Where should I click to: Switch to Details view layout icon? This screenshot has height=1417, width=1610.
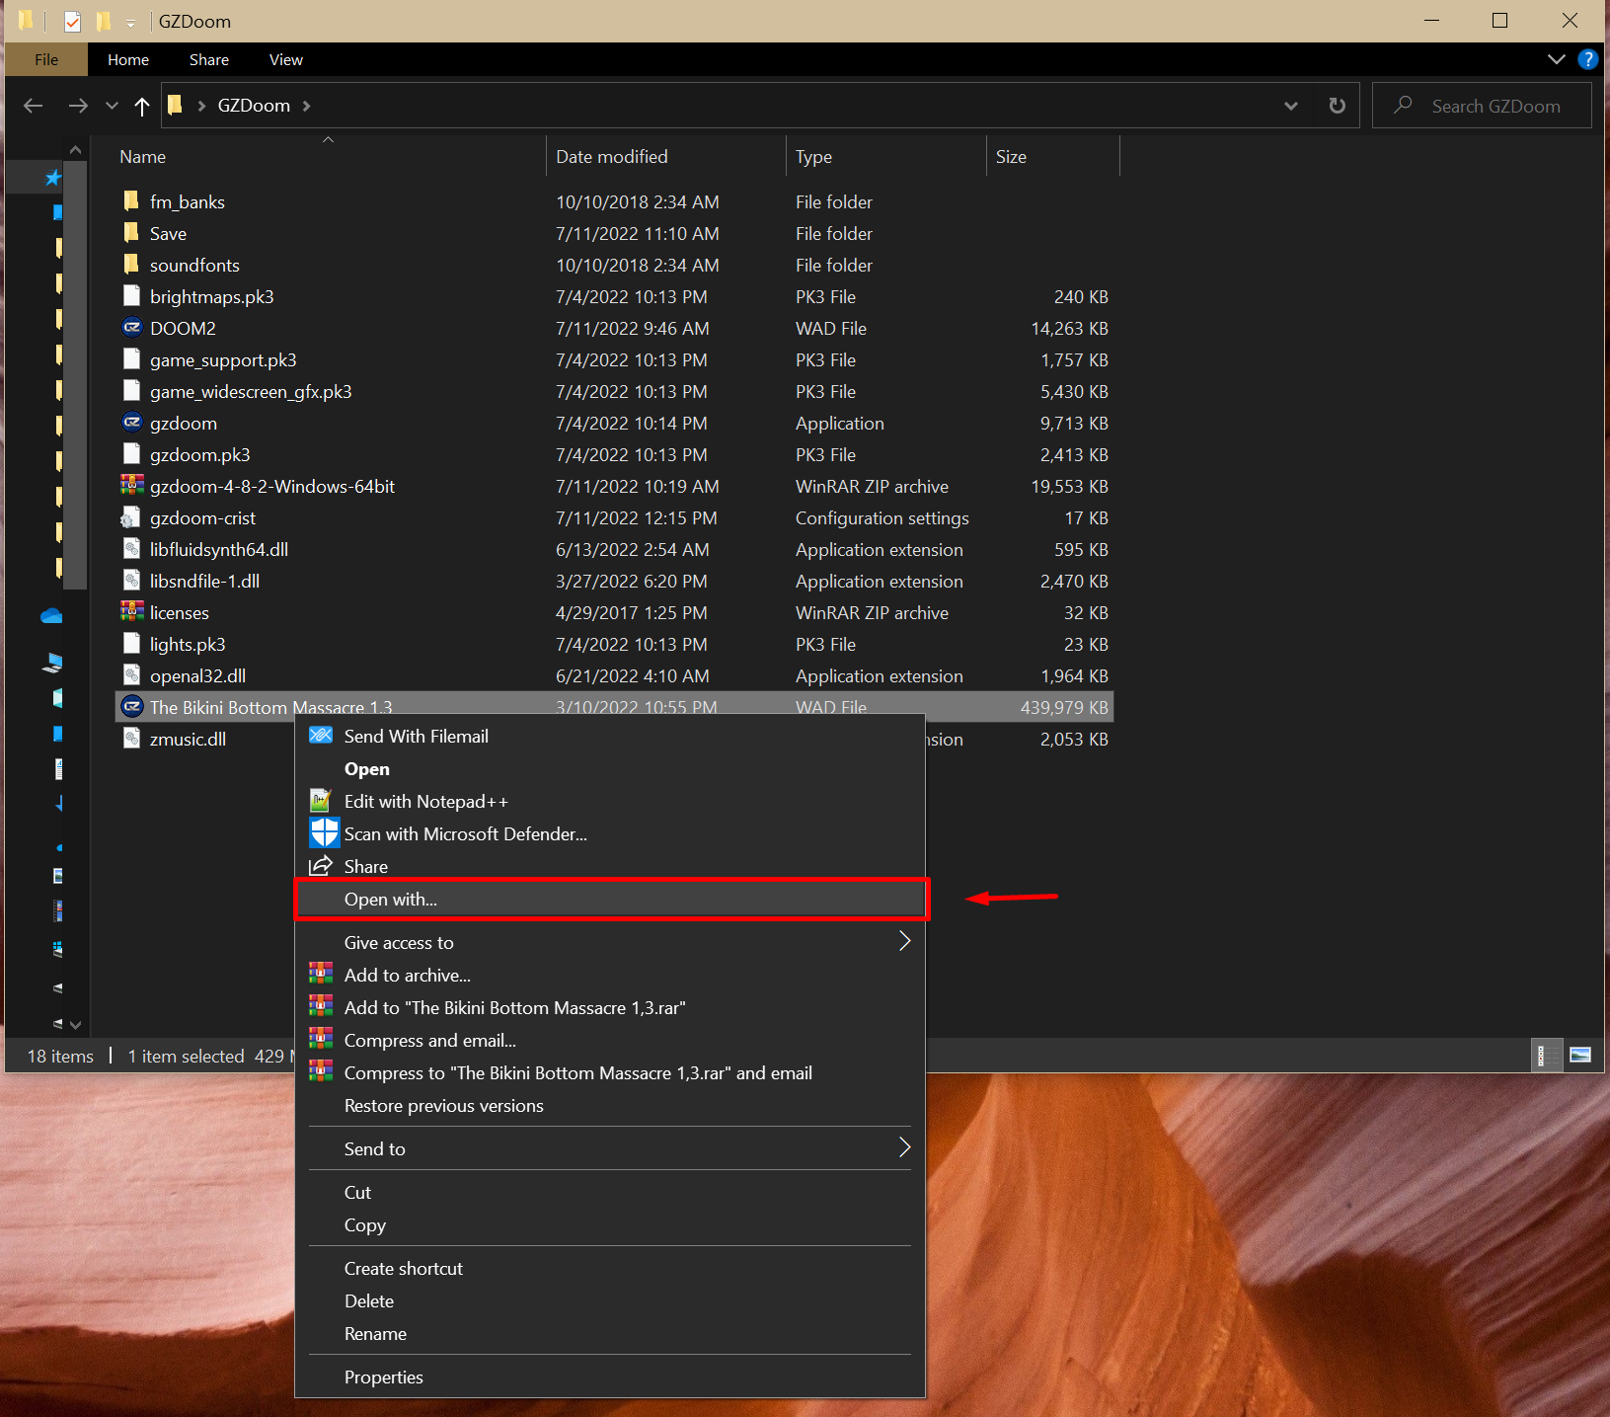pos(1547,1056)
